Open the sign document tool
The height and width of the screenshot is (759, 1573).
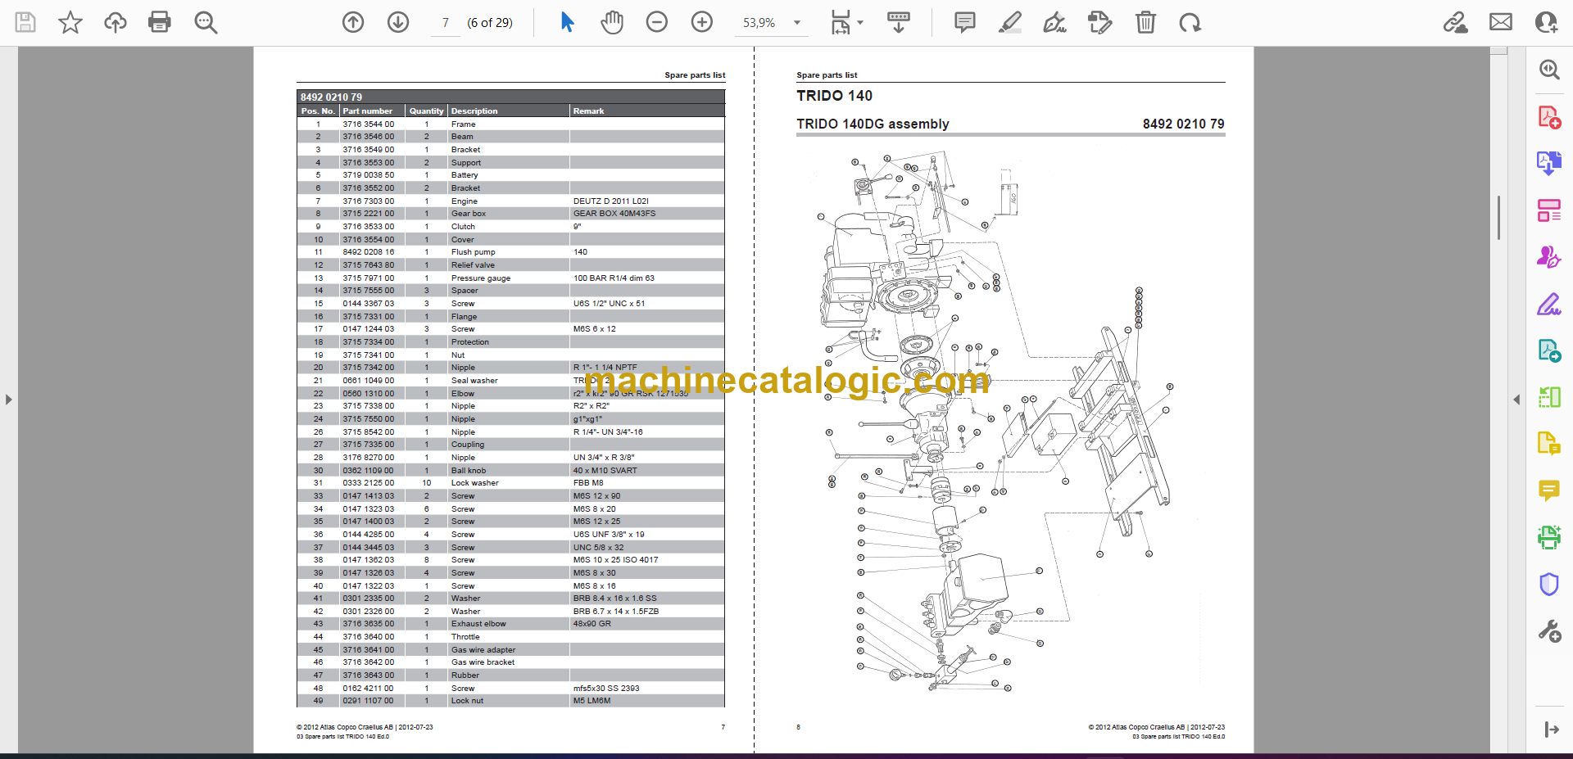tap(1054, 22)
